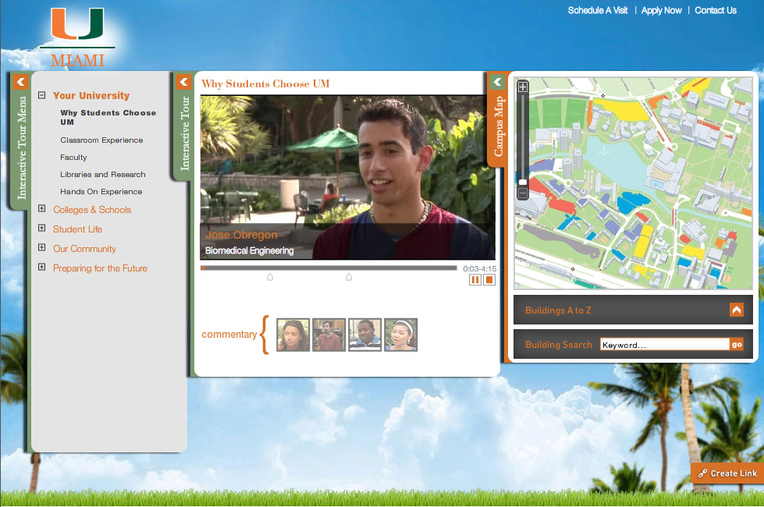
Task: Click the Building Search keyword field
Action: [x=663, y=345]
